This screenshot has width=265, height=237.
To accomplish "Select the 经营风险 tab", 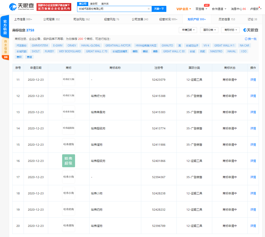I will pos(112,19).
